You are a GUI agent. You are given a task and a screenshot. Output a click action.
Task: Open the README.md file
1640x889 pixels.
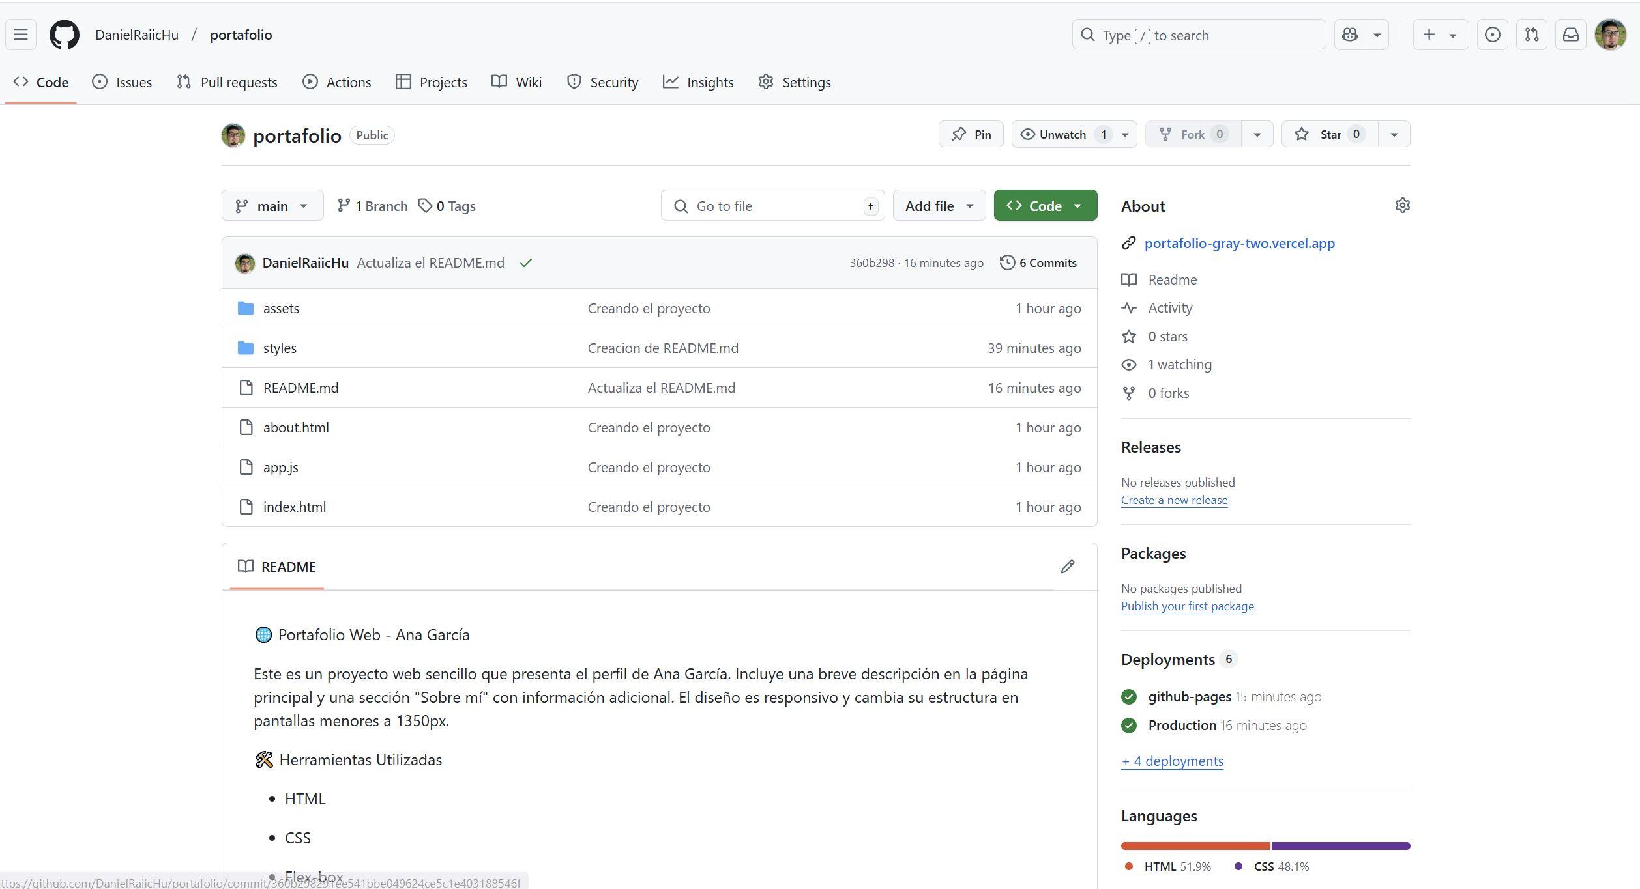coord(300,388)
